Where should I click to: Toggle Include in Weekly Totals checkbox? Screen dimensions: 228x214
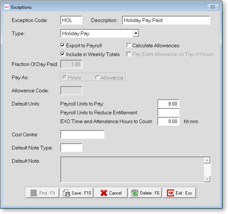tap(63, 54)
